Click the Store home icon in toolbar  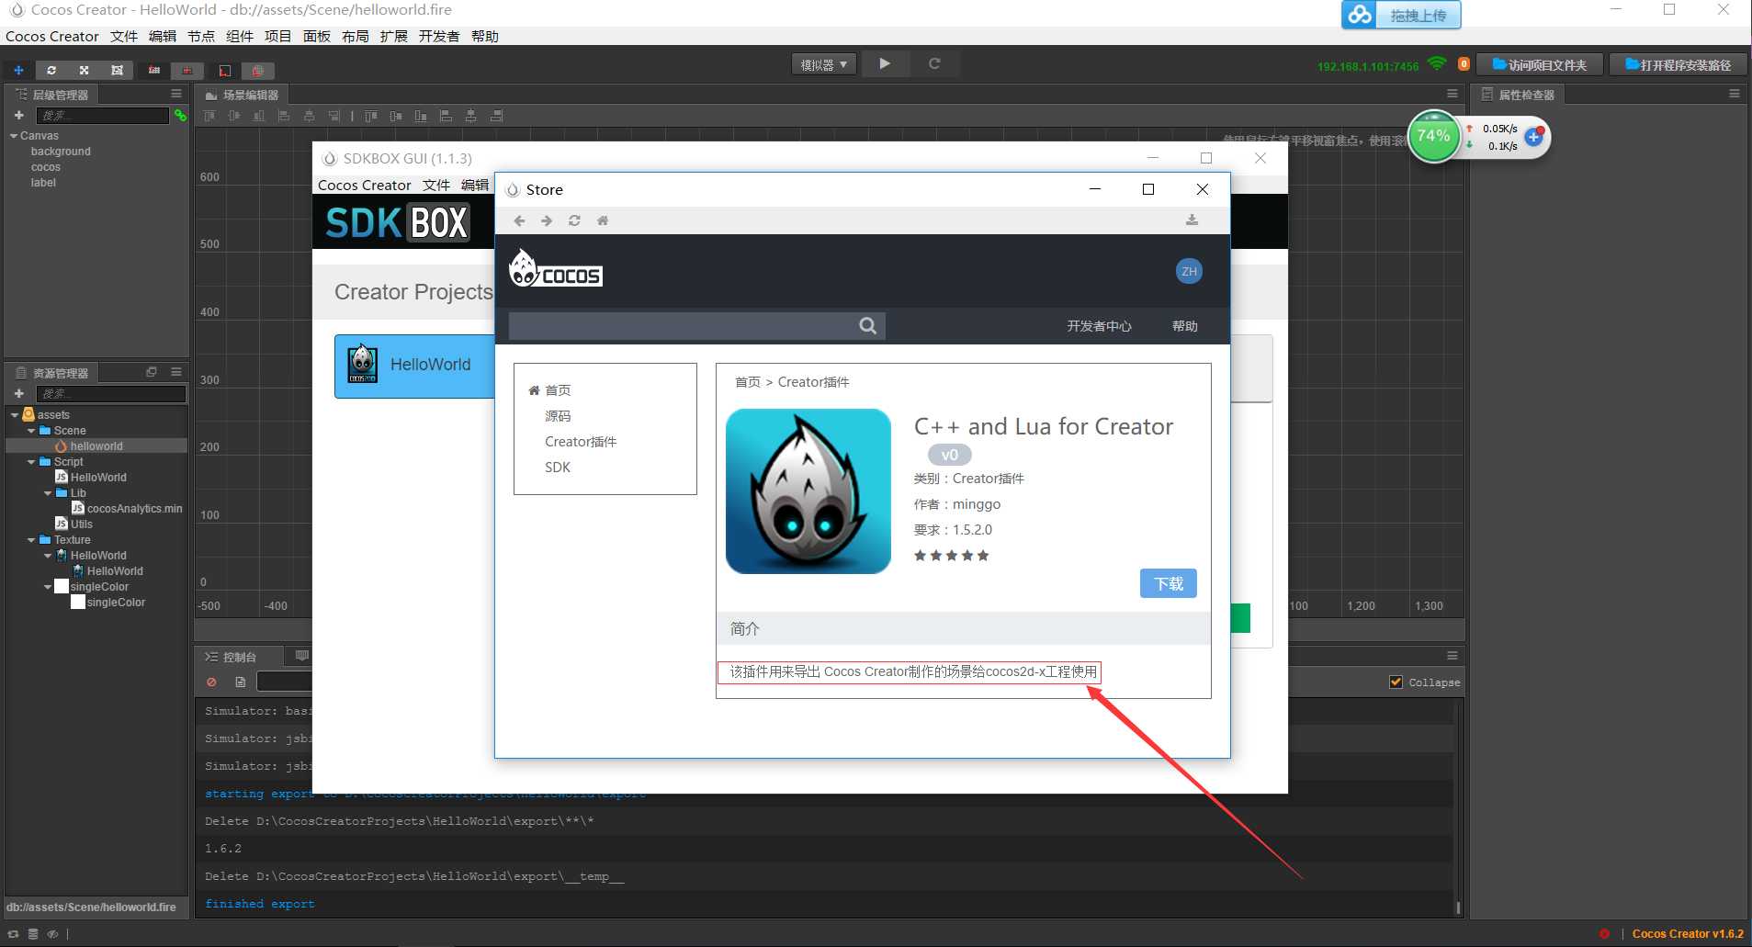pyautogui.click(x=603, y=220)
